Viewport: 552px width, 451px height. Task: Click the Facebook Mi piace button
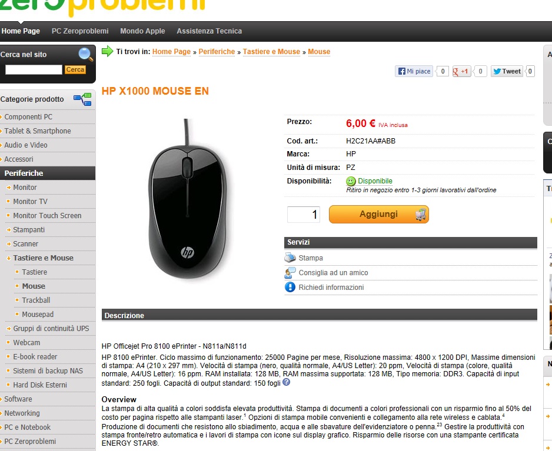(x=414, y=71)
